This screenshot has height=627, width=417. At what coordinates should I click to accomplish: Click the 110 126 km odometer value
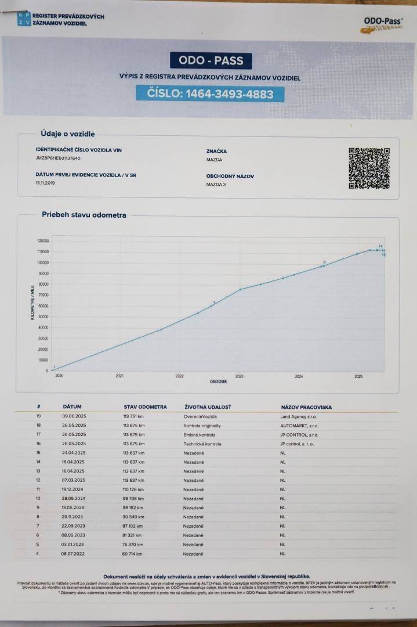click(x=133, y=489)
